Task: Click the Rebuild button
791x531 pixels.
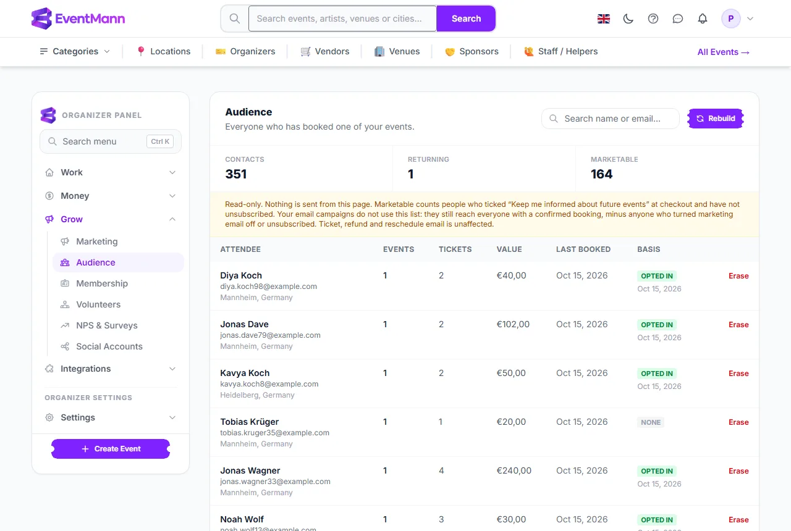Action: (716, 119)
